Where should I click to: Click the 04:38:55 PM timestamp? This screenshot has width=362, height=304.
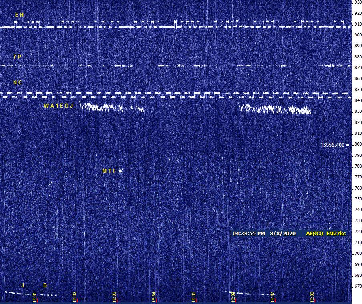pos(249,233)
